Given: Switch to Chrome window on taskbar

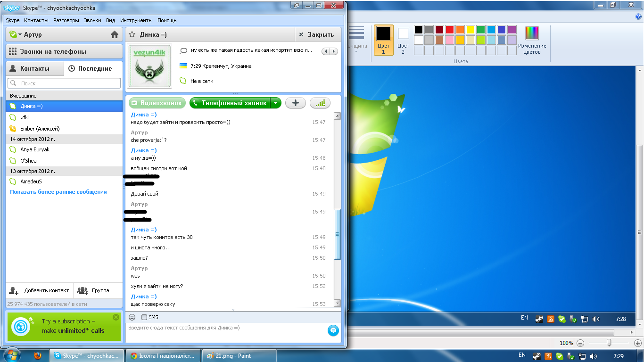Looking at the screenshot, I should pyautogui.click(x=163, y=356).
